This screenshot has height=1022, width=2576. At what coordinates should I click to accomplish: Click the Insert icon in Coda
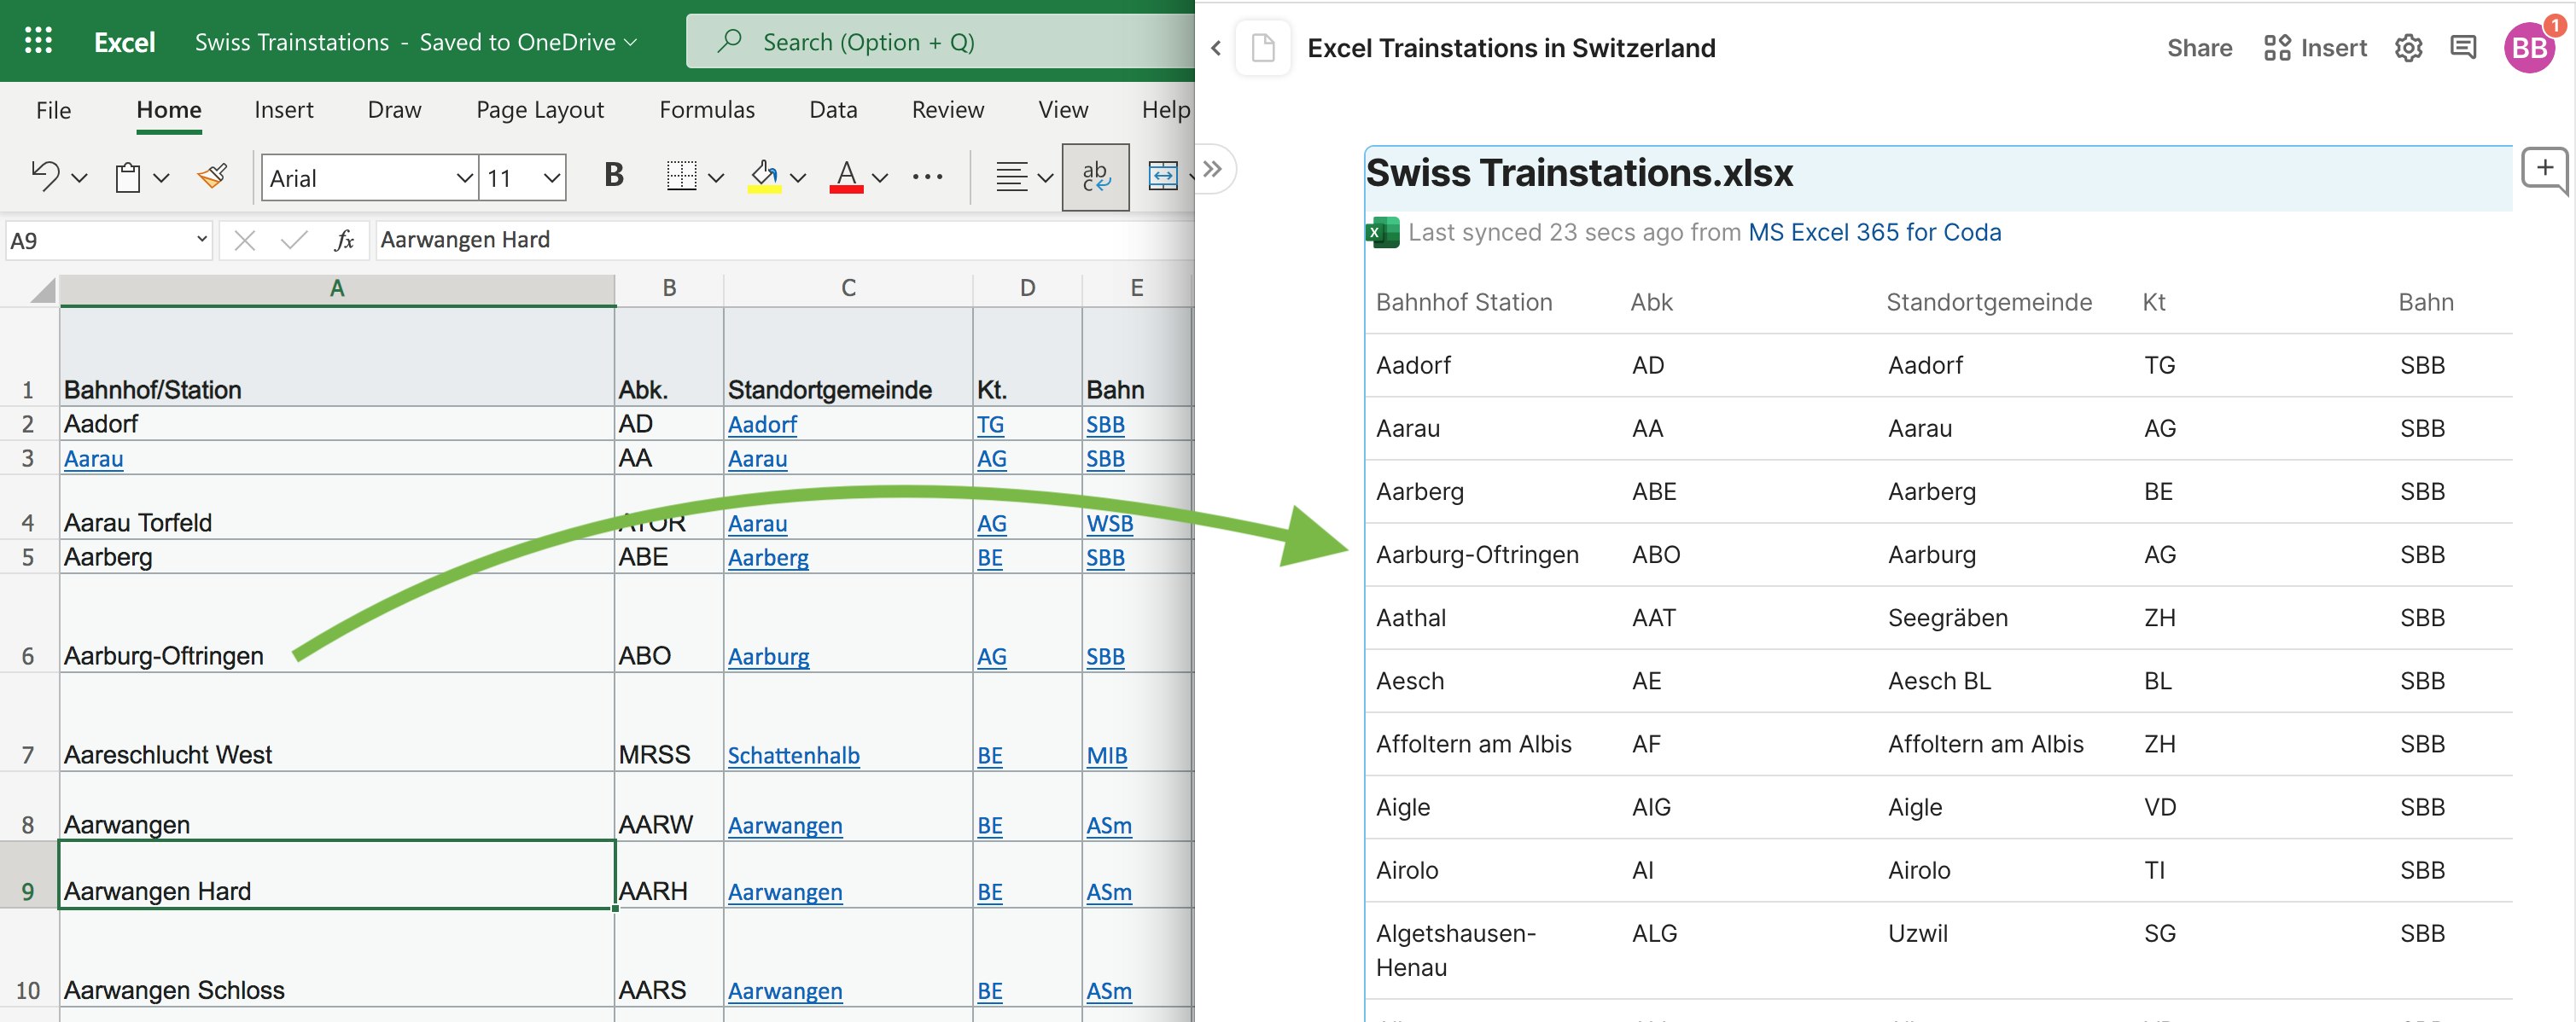(2277, 47)
